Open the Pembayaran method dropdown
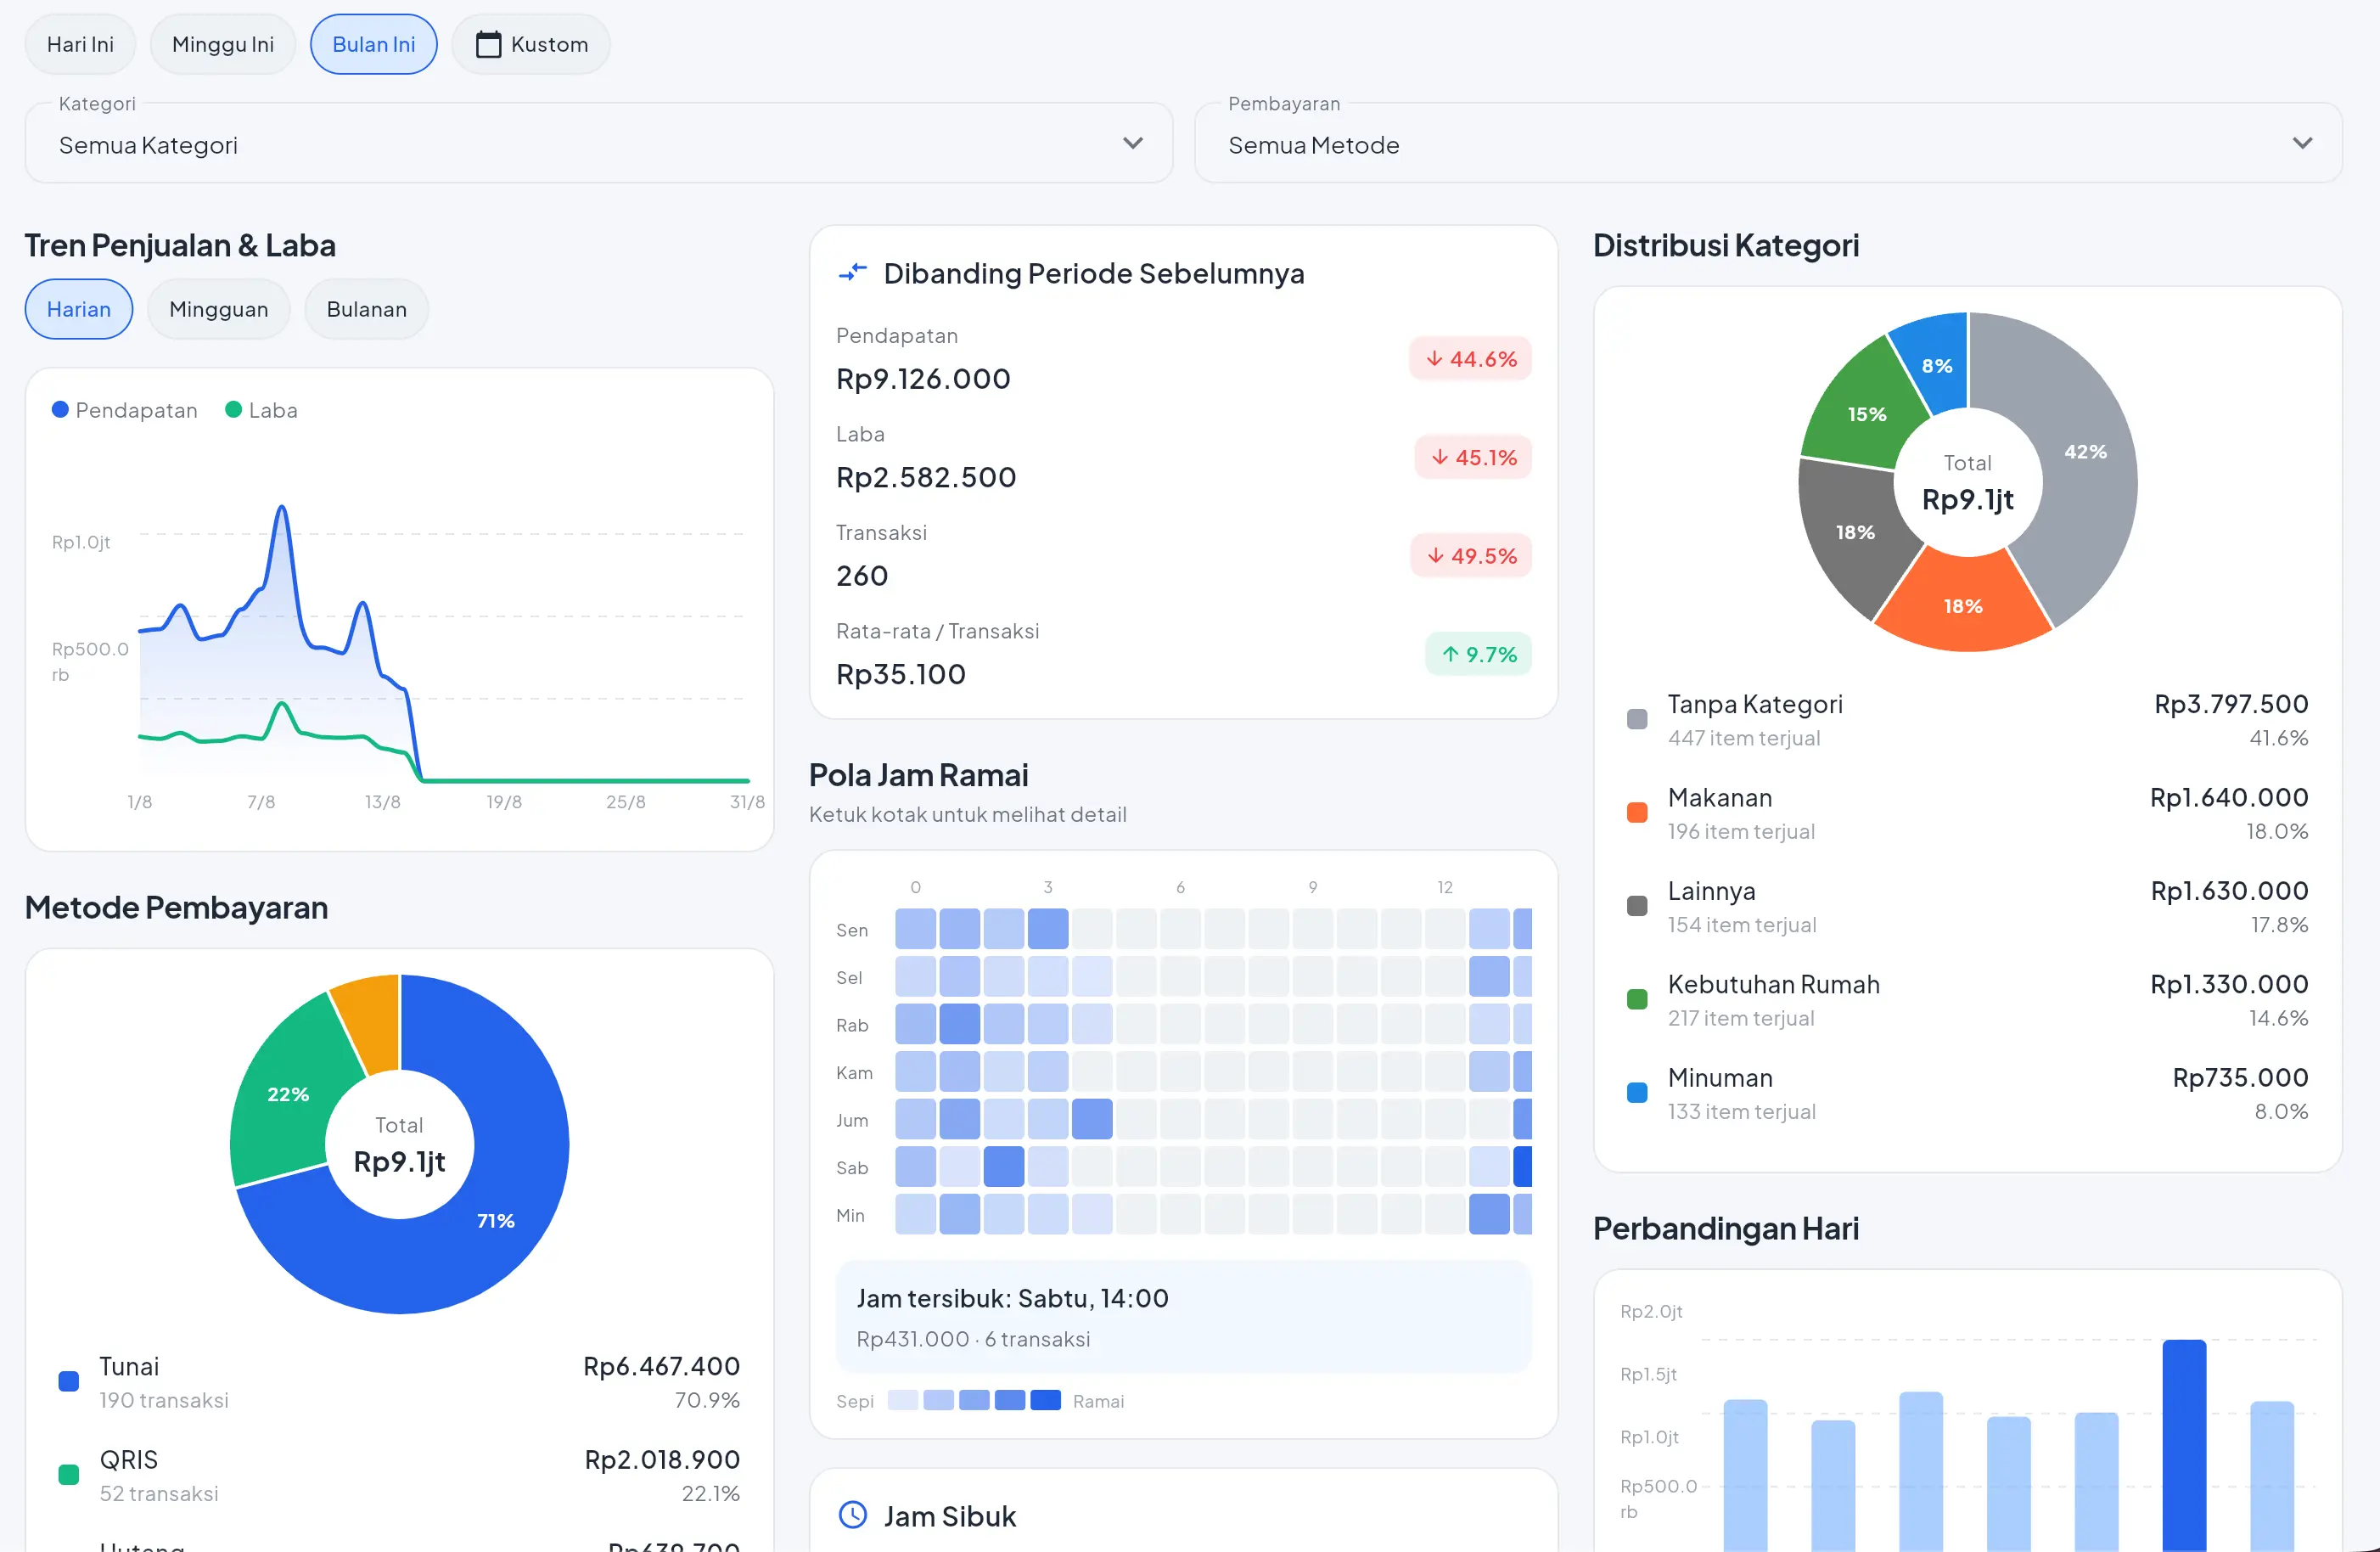This screenshot has height=1552, width=2380. click(x=1768, y=144)
